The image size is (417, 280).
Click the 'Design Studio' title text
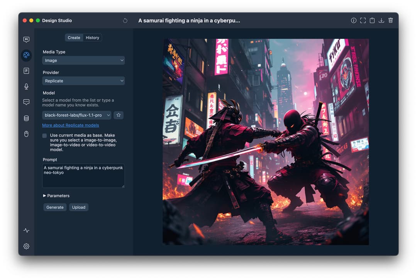pyautogui.click(x=57, y=20)
